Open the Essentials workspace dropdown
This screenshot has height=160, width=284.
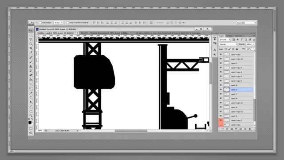coord(246,23)
